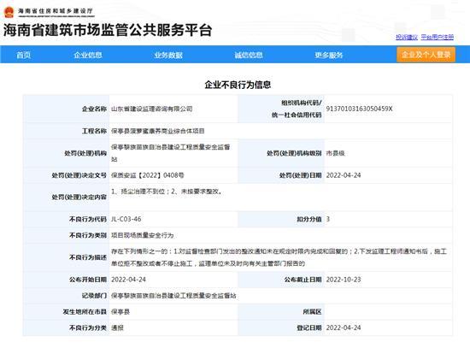Click the 所属区 field label

point(312,312)
